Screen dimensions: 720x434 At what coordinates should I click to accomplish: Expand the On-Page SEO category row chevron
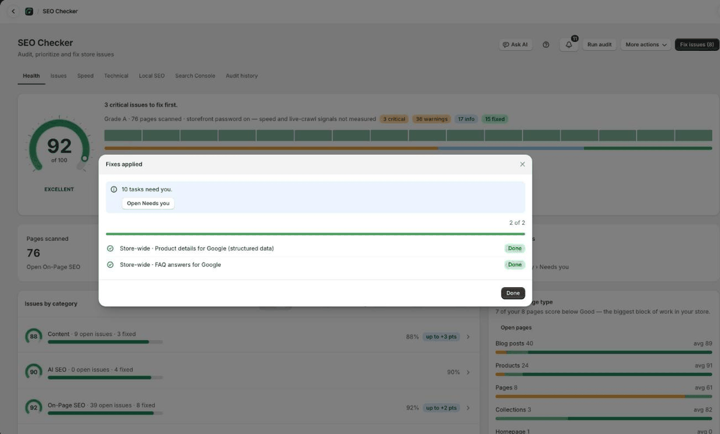pyautogui.click(x=468, y=408)
